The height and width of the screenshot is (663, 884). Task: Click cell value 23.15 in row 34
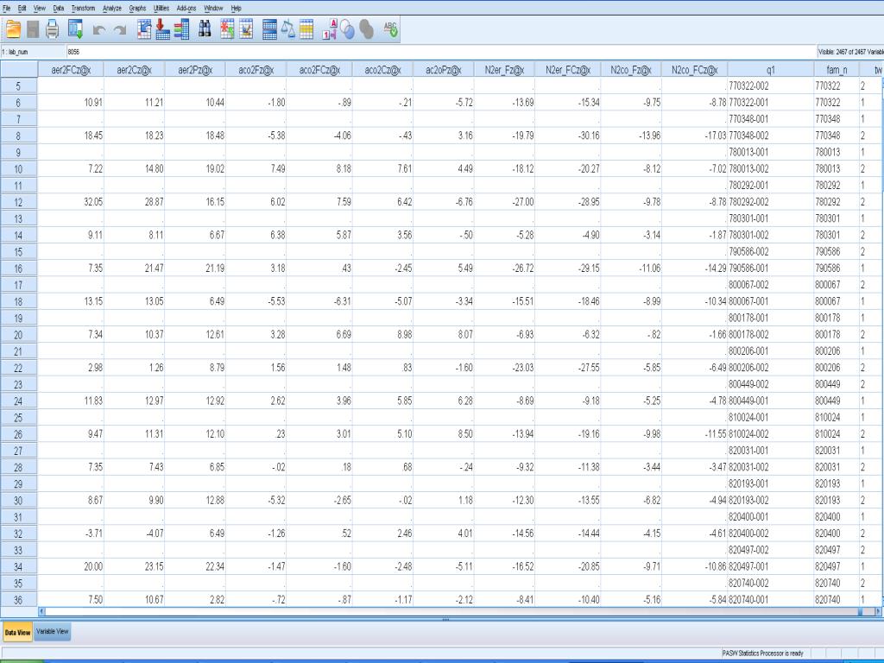pos(134,566)
